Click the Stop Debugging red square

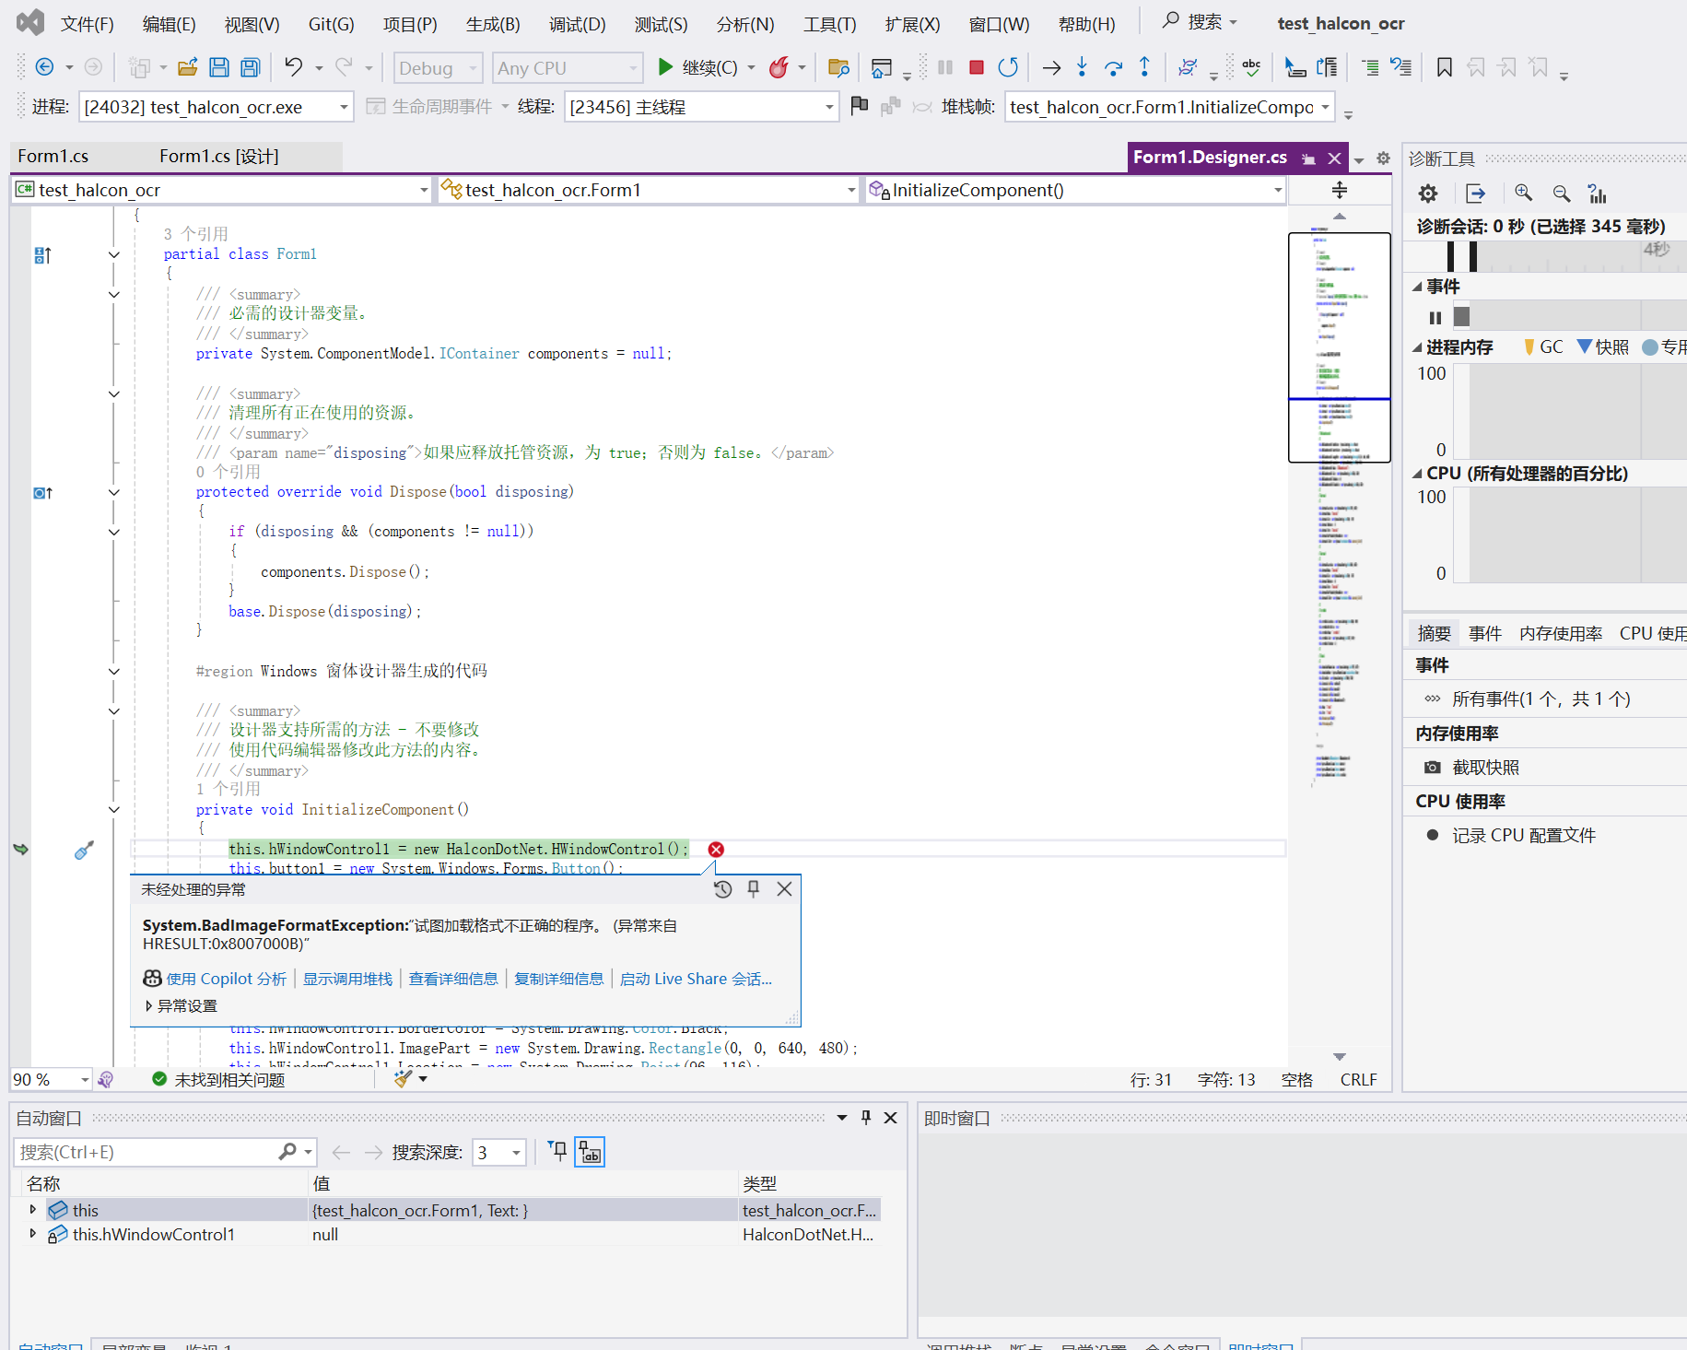(x=977, y=67)
